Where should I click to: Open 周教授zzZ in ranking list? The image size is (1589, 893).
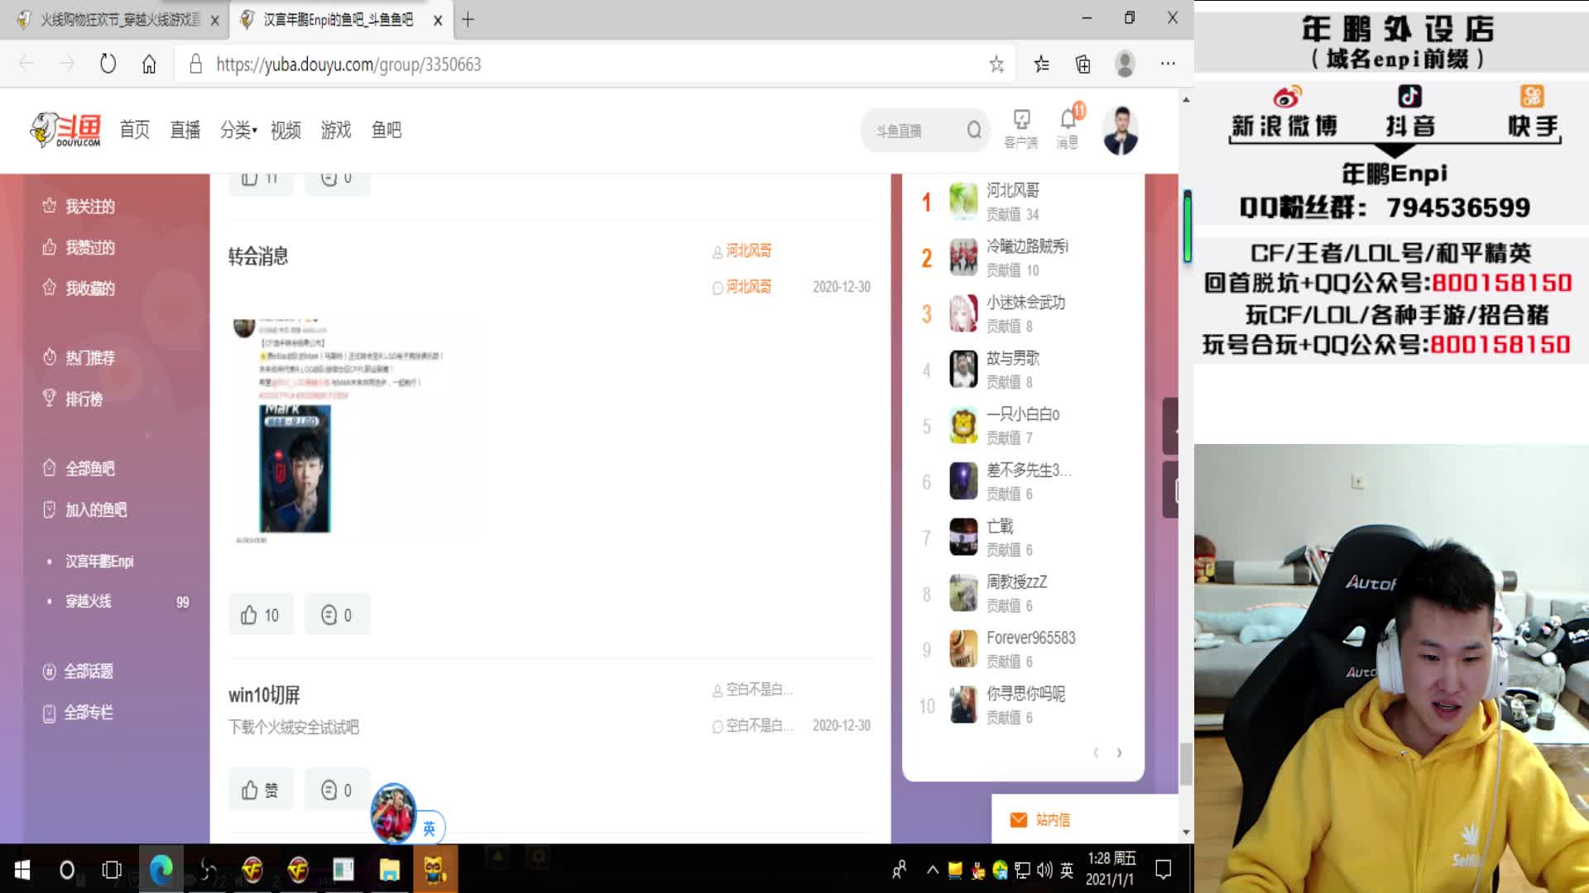pyautogui.click(x=1016, y=581)
